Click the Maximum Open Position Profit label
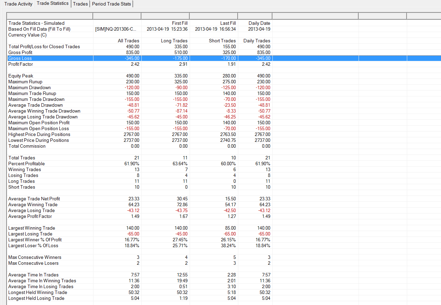Screen dimensions: 441x305 click(x=39, y=123)
